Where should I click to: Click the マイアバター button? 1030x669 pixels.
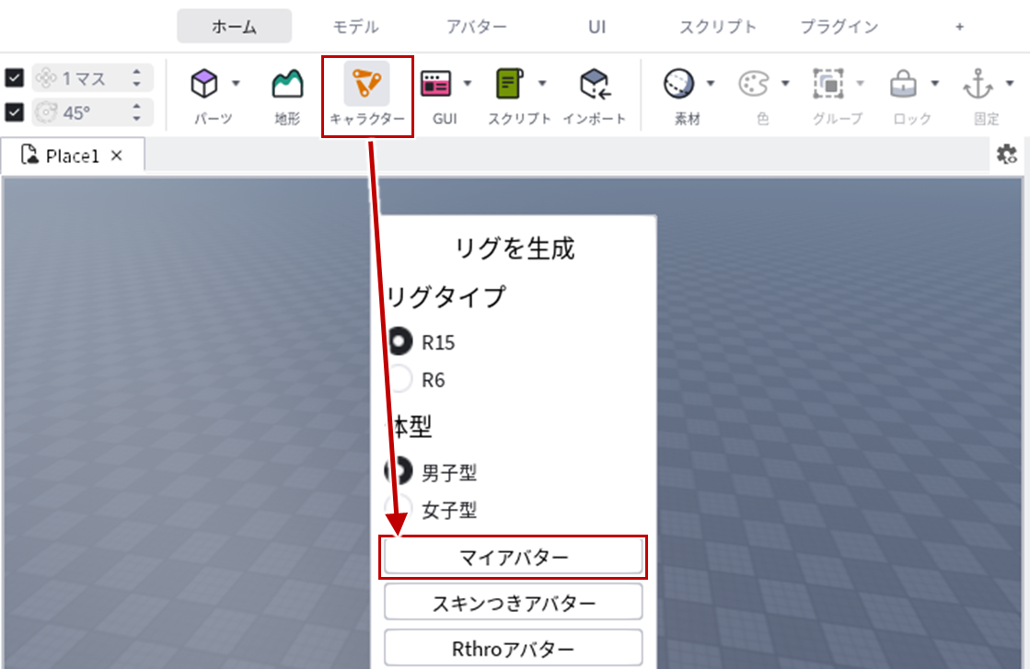click(513, 557)
